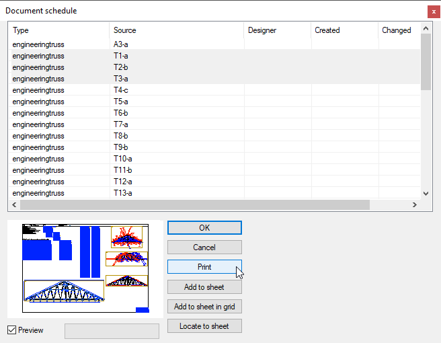Screen dimensions: 441x343
Task: Click the Print button
Action: (204, 267)
